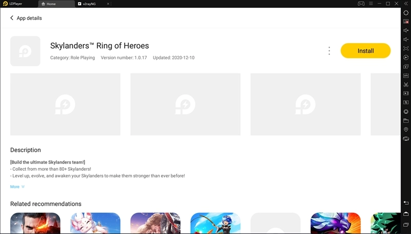Click Updated: 2020-12-10 text
The width and height of the screenshot is (411, 234).
pyautogui.click(x=174, y=58)
